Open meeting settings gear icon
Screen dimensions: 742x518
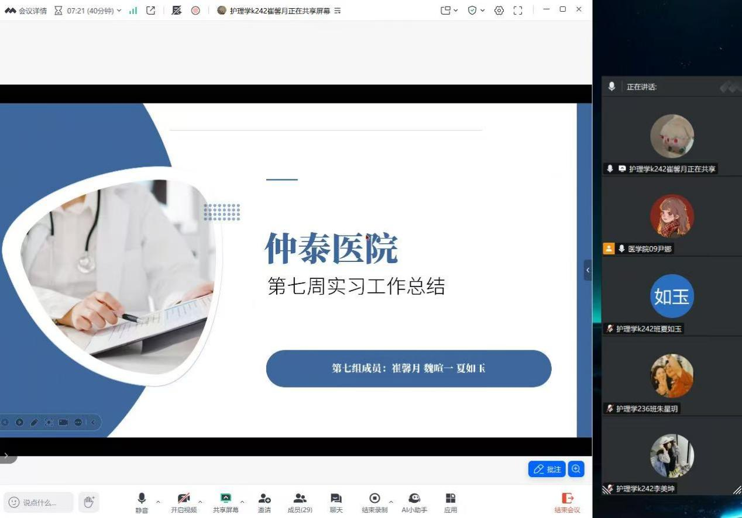[x=499, y=11]
